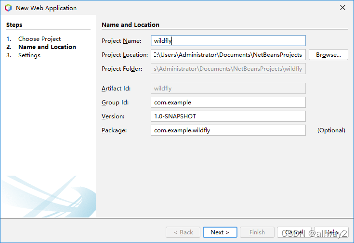Focus the Package input field
This screenshot has height=243, width=354.
point(228,130)
